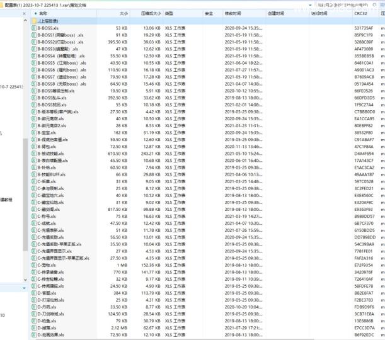Screen dimensions: 385x340
Task: Click the B-BOSS7 spreadsheet icon
Action: tap(34, 77)
